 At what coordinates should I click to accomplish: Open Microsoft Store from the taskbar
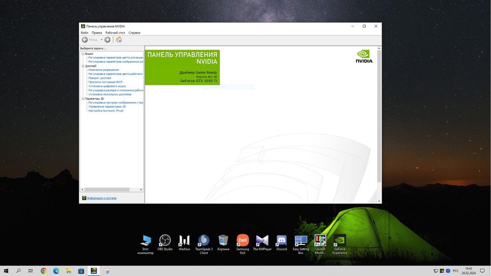(81, 271)
